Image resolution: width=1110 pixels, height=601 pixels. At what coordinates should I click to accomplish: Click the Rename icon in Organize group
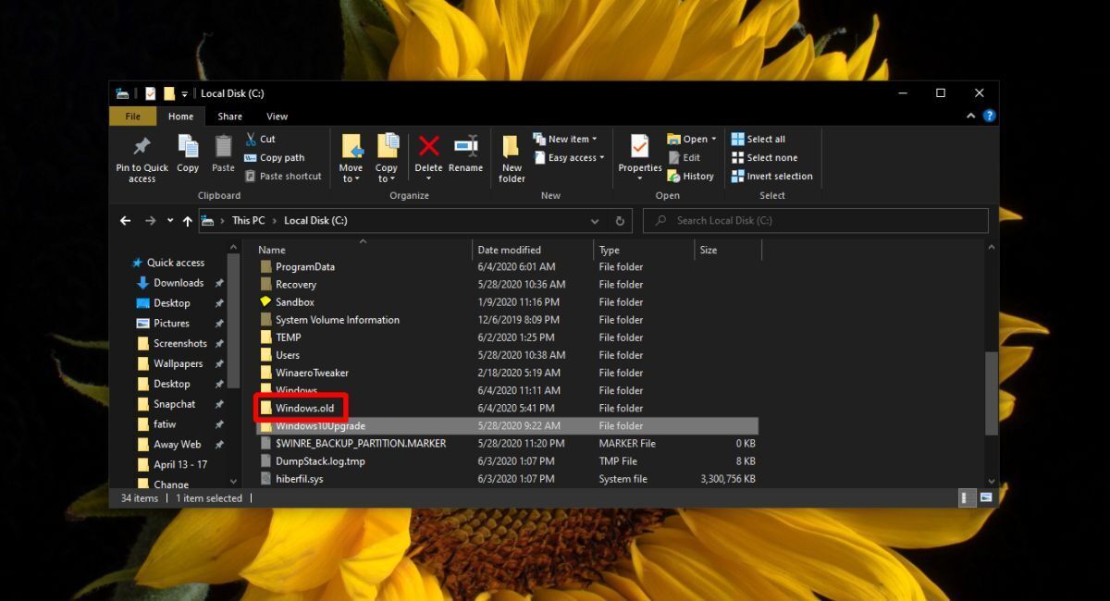point(465,148)
